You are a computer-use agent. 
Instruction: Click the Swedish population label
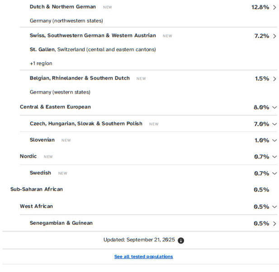[40, 173]
